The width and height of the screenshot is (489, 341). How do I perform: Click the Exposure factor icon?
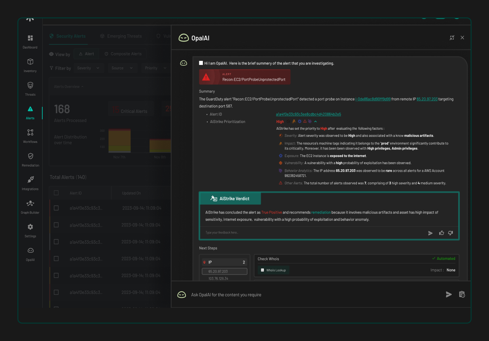(281, 156)
